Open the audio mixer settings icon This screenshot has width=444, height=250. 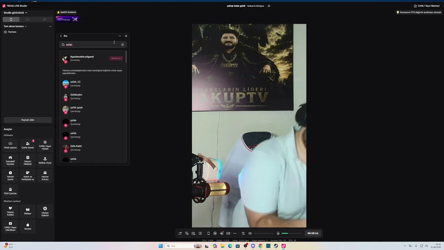click(243, 233)
